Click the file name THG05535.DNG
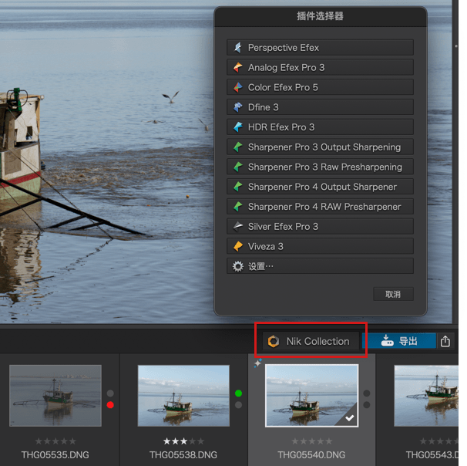This screenshot has width=467, height=466. [x=55, y=455]
